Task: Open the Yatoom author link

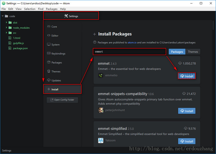Action: coord(110,140)
